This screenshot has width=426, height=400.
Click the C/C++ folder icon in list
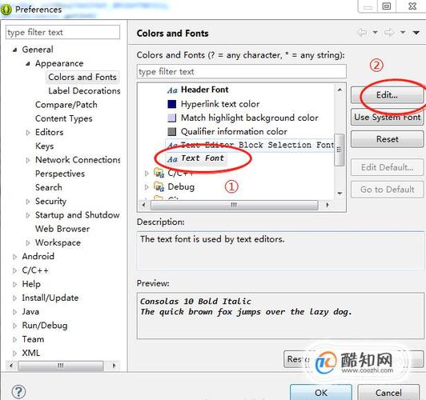[159, 173]
